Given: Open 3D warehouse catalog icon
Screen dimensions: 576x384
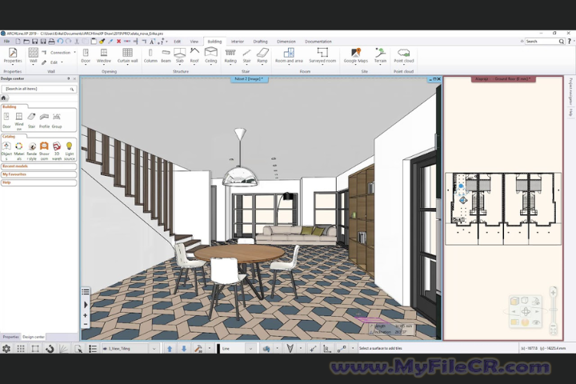Looking at the screenshot, I should pos(57,151).
